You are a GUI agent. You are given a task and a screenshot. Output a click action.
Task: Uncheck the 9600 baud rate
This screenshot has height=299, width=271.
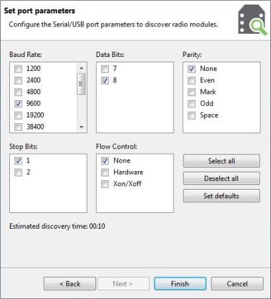point(19,103)
